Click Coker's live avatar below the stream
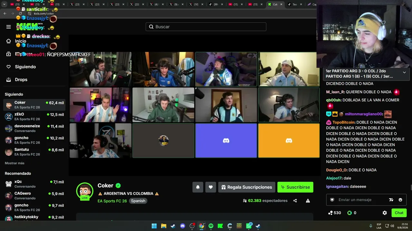The image size is (412, 231). [85, 191]
